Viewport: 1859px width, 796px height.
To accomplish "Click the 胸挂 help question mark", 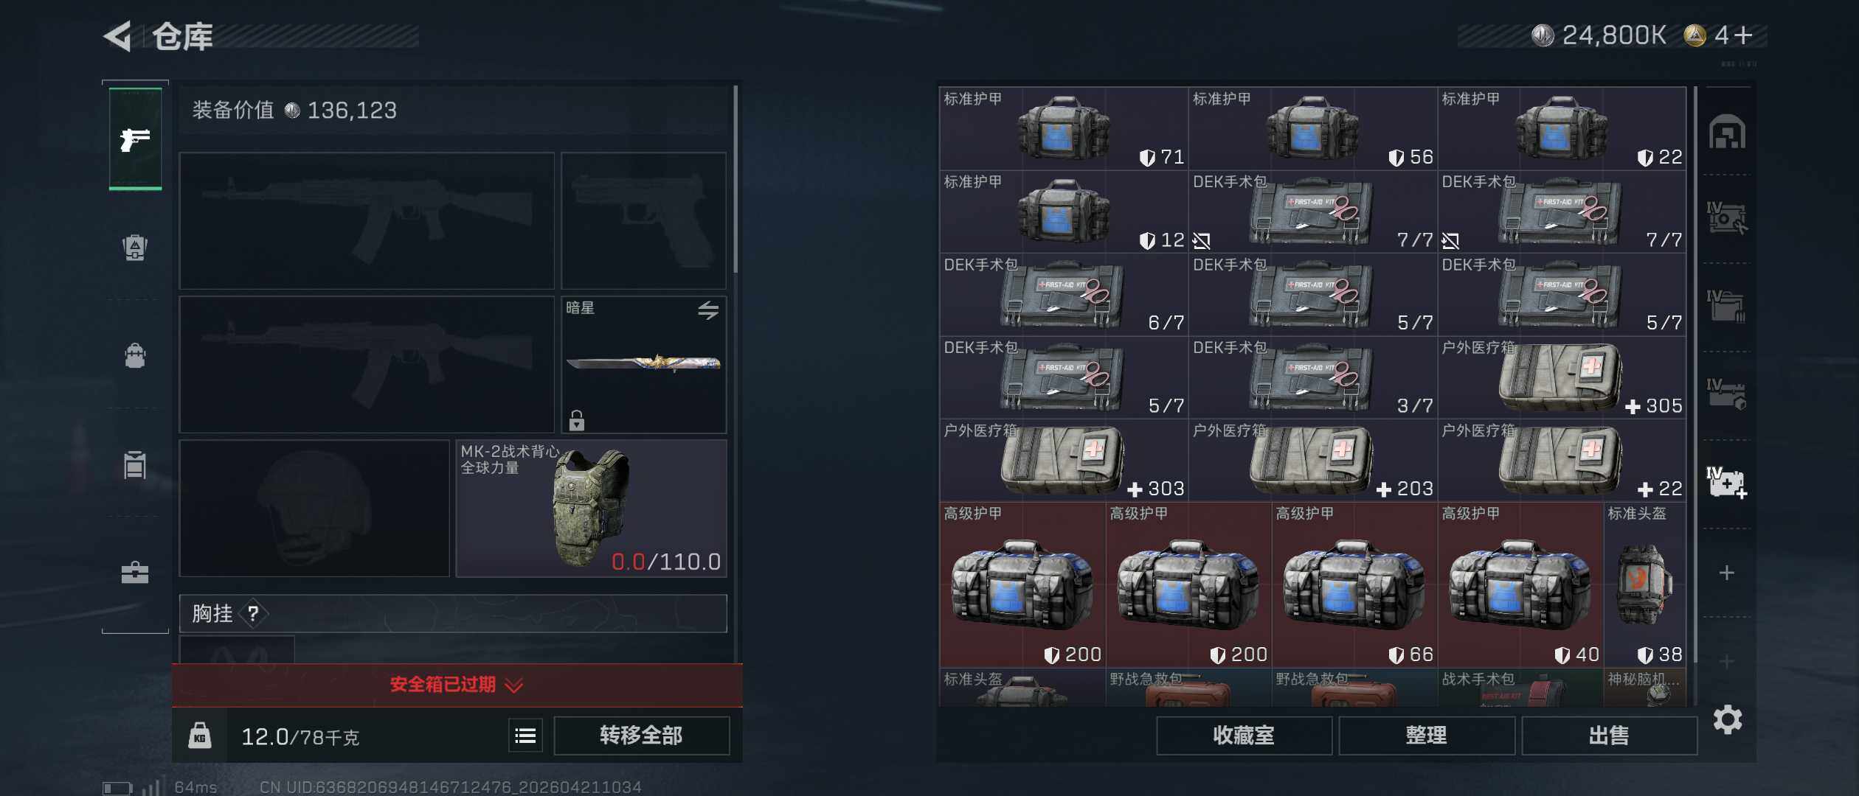I will 253,613.
